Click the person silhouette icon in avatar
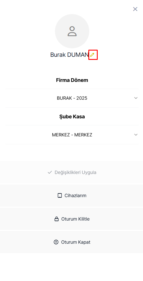Screen dimensions: 143x281 pos(72,31)
